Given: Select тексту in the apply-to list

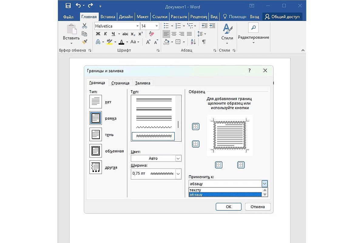Looking at the screenshot, I should pyautogui.click(x=225, y=190).
